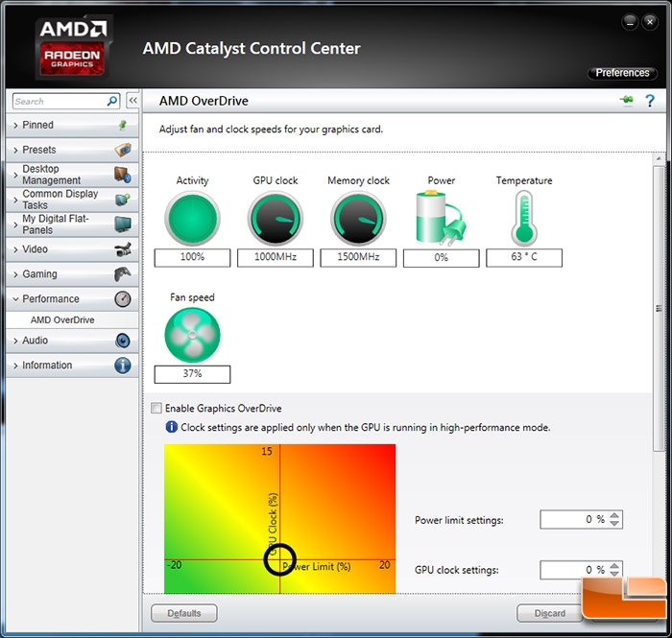Click the Gaming controller icon
The width and height of the screenshot is (672, 638).
123,274
